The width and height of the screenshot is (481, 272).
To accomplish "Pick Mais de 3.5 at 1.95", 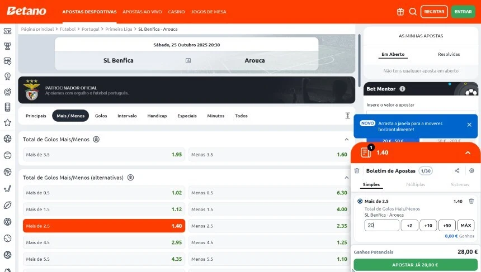I will pyautogui.click(x=103, y=155).
